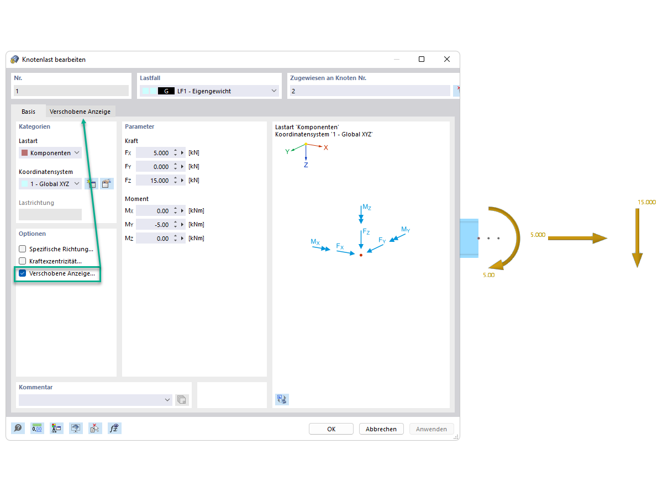Use the Mx value spinner arrows
This screenshot has height=497, width=663.
pyautogui.click(x=176, y=211)
